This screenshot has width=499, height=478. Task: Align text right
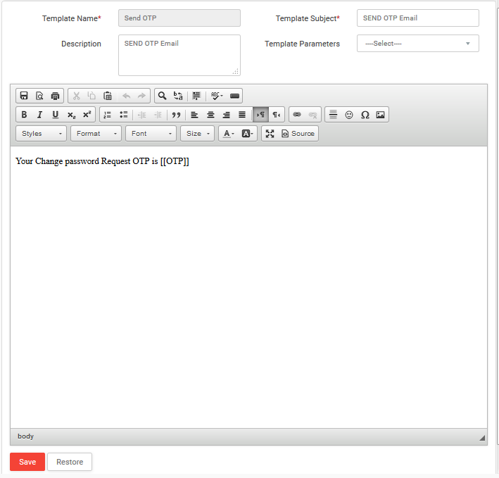[226, 115]
